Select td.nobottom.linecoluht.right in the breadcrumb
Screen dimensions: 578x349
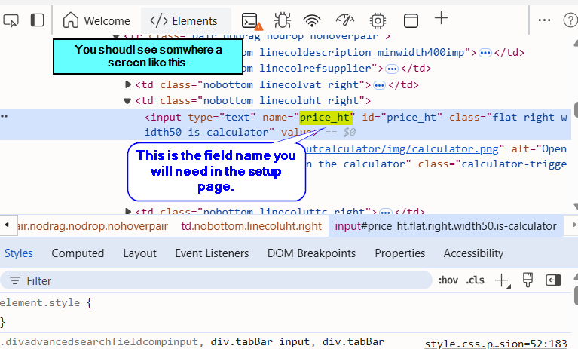tap(251, 225)
